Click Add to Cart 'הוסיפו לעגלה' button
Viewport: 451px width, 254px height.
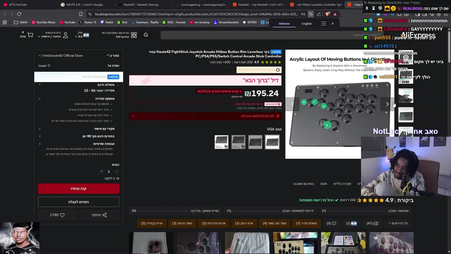coord(79,202)
